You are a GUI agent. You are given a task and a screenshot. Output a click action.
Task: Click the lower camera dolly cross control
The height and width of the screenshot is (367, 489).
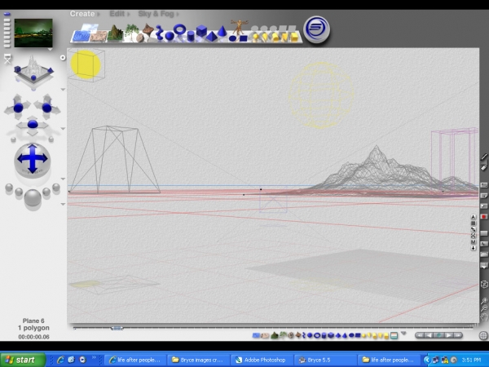[33, 124]
